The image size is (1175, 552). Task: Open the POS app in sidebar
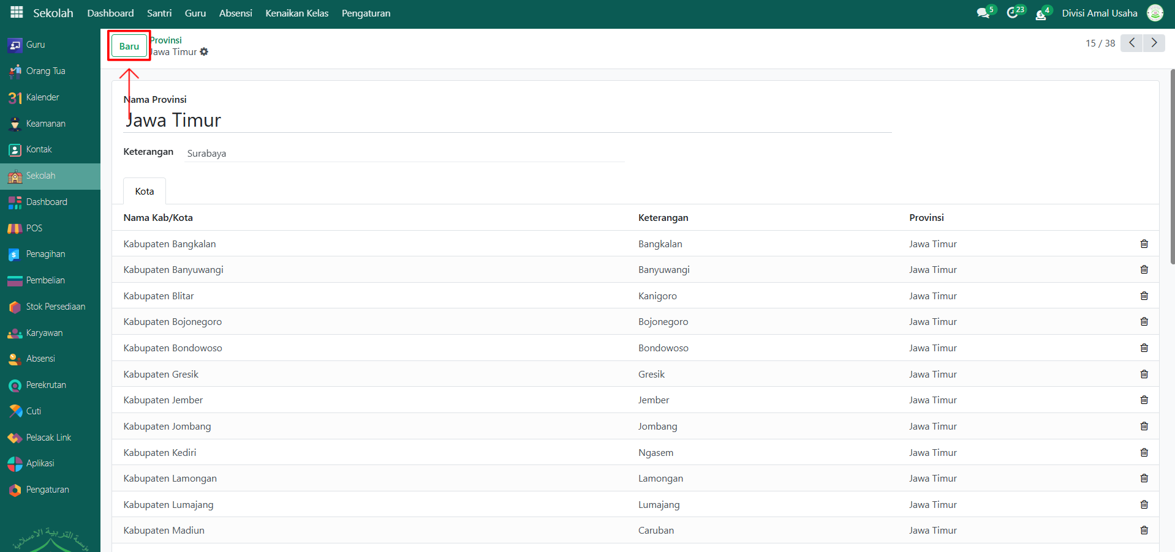[x=34, y=228]
